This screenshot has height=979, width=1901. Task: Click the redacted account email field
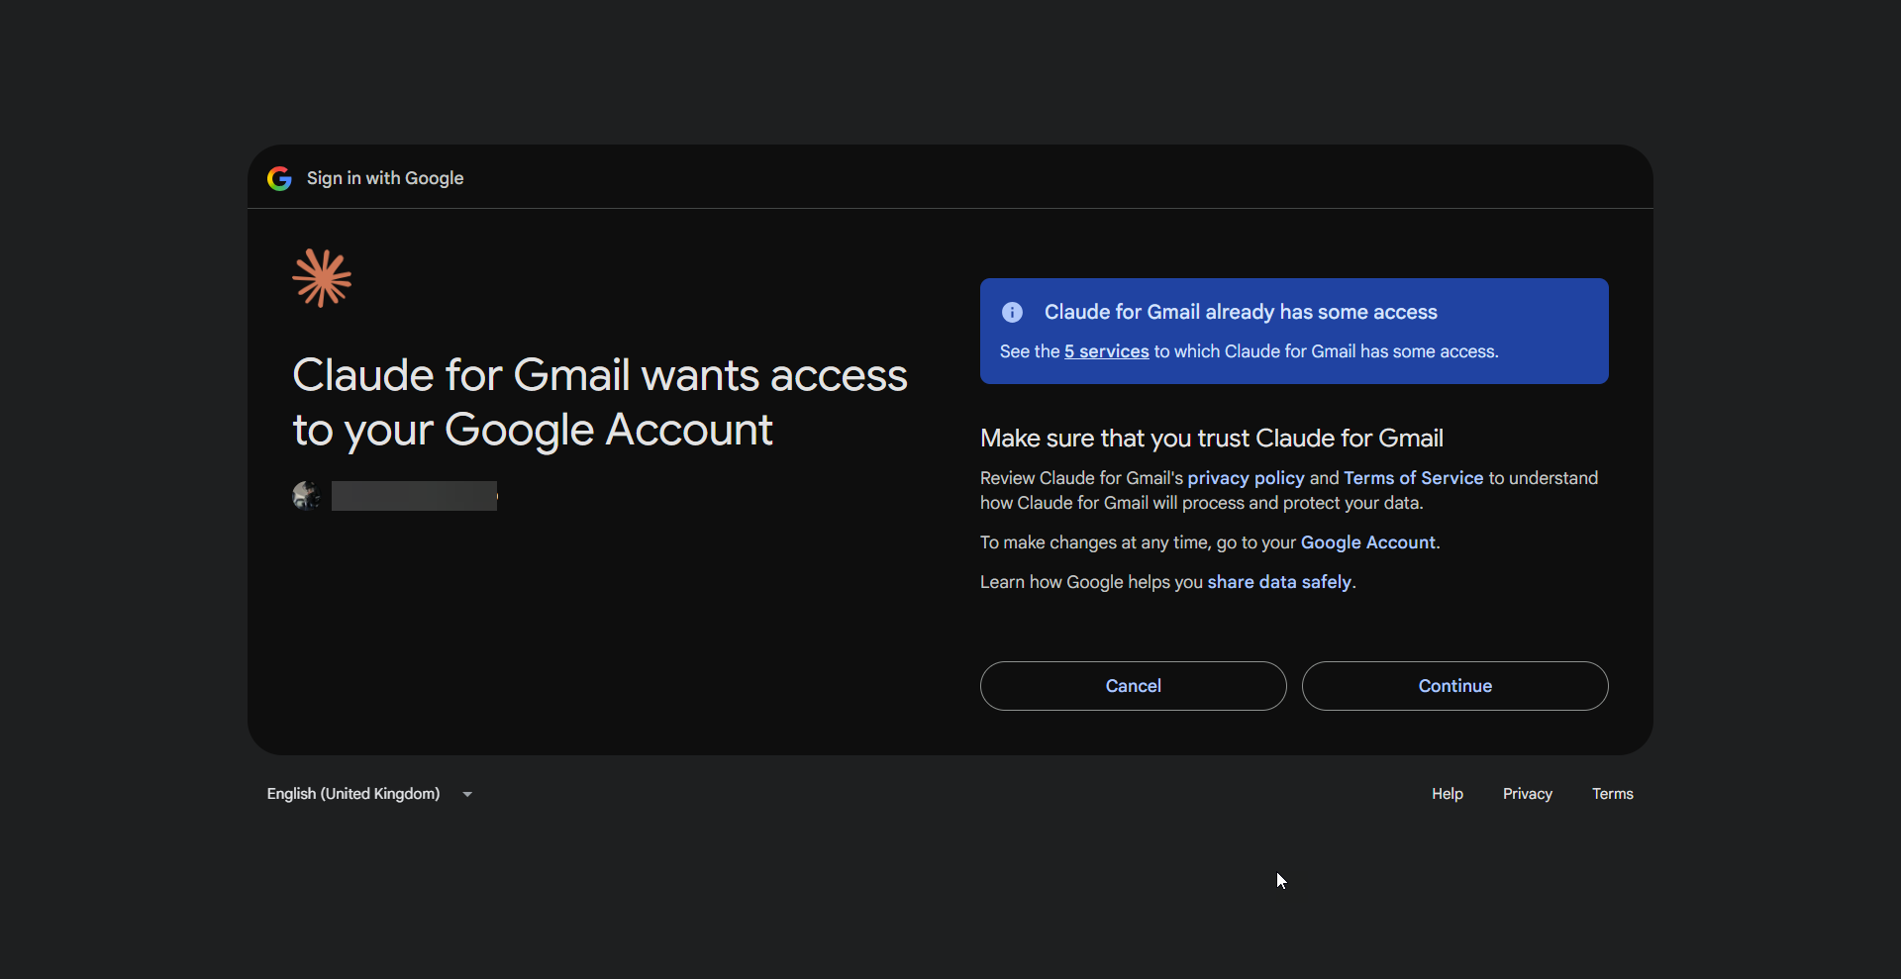(x=414, y=496)
